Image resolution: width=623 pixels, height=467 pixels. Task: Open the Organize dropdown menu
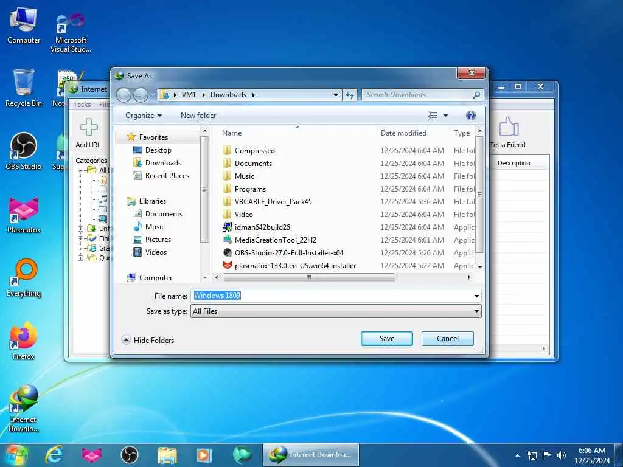[x=144, y=116]
